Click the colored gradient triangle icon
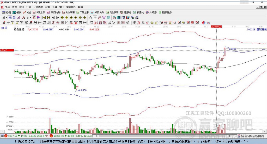 coord(39,18)
